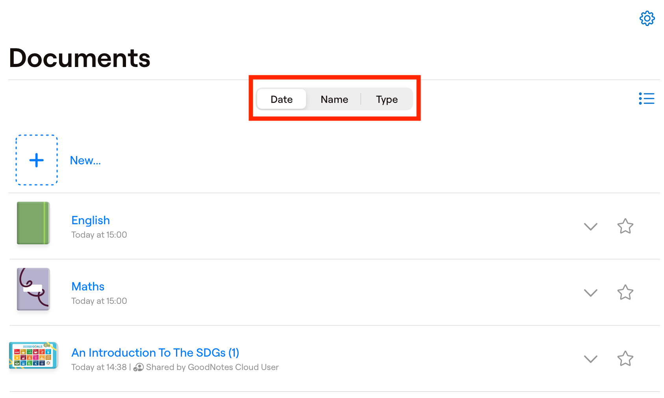This screenshot has width=664, height=398.
Task: Open the English notebook title
Action: pos(91,220)
